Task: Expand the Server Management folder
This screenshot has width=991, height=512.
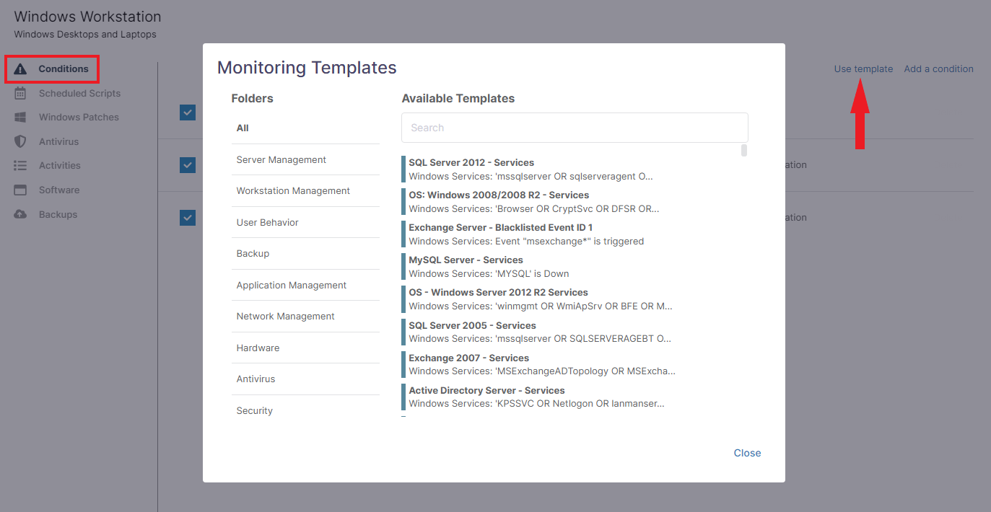Action: click(281, 159)
